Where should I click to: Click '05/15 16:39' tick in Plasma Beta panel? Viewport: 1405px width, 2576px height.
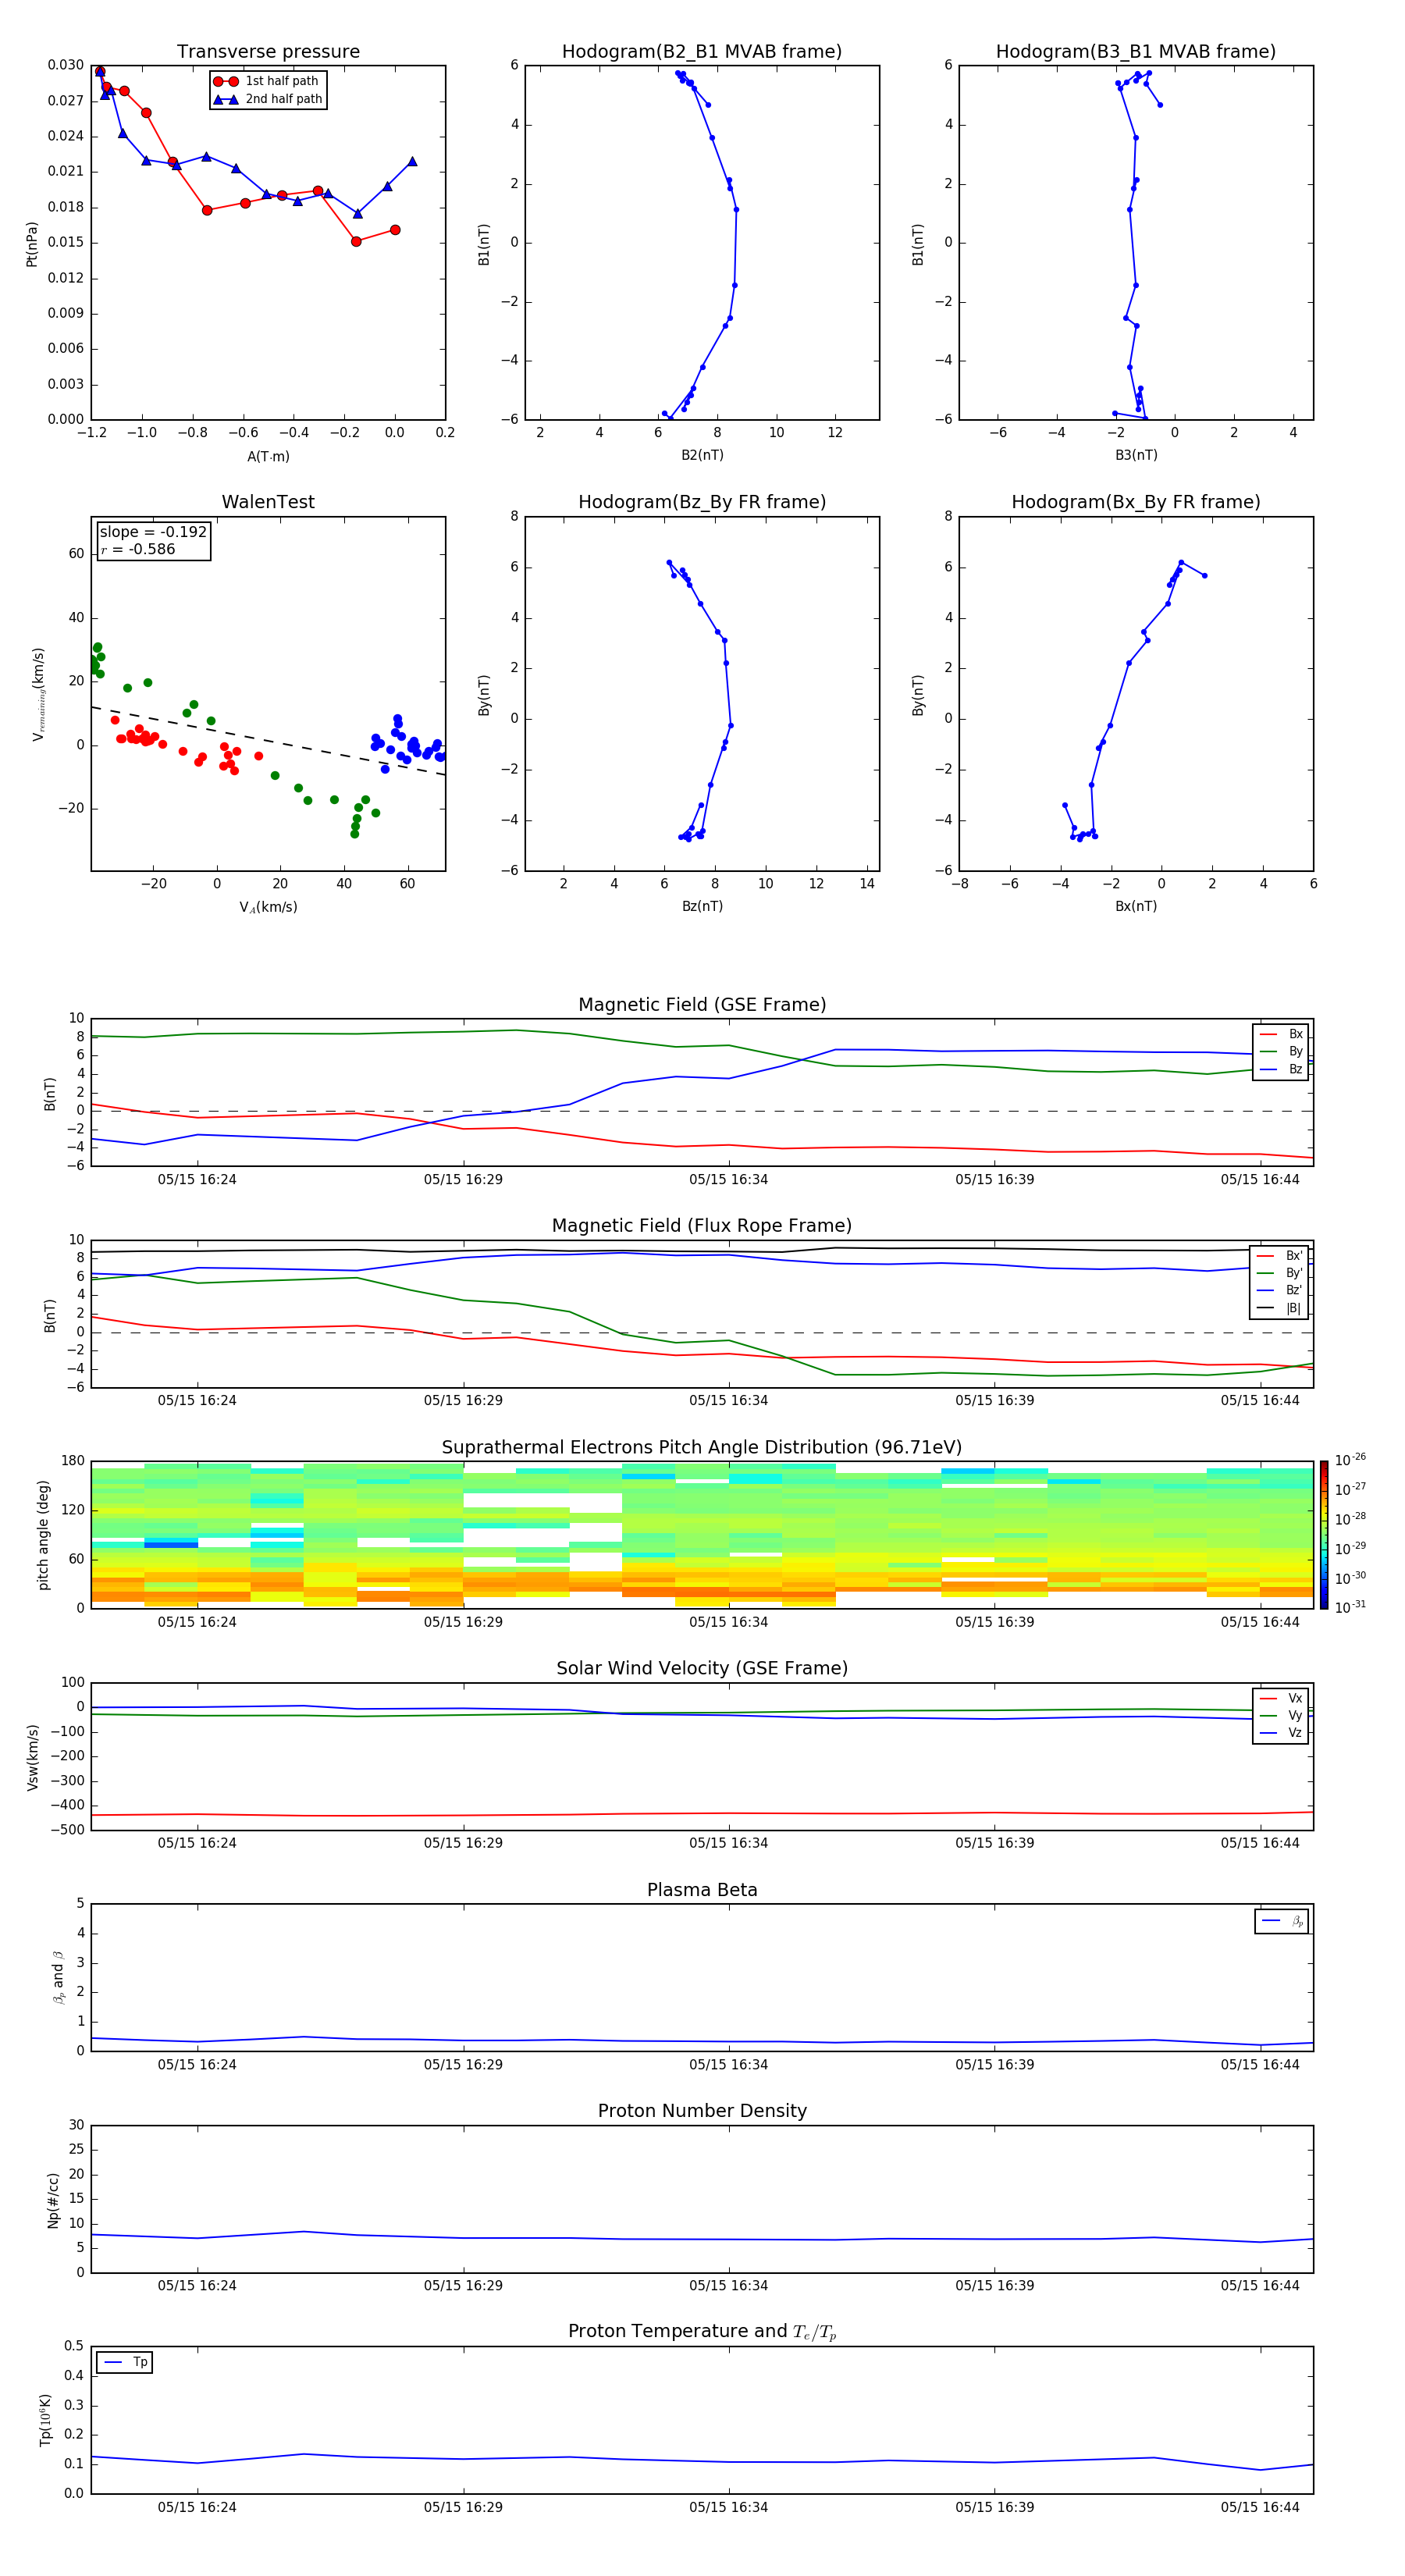point(994,2065)
